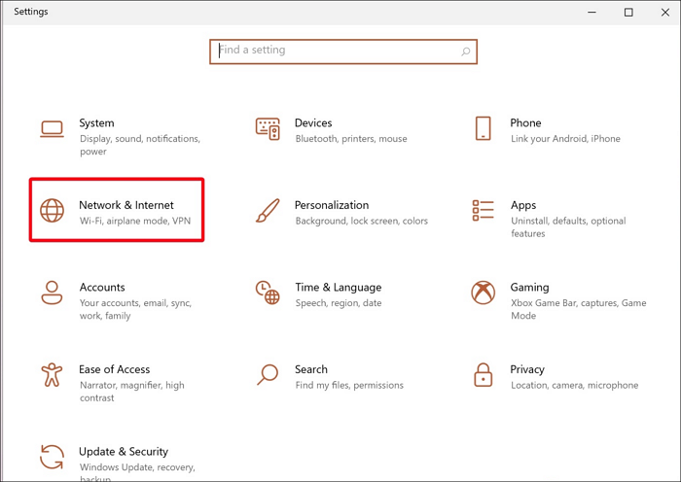The height and width of the screenshot is (482, 681).
Task: Click the Update & Security refresh icon
Action: (x=52, y=456)
